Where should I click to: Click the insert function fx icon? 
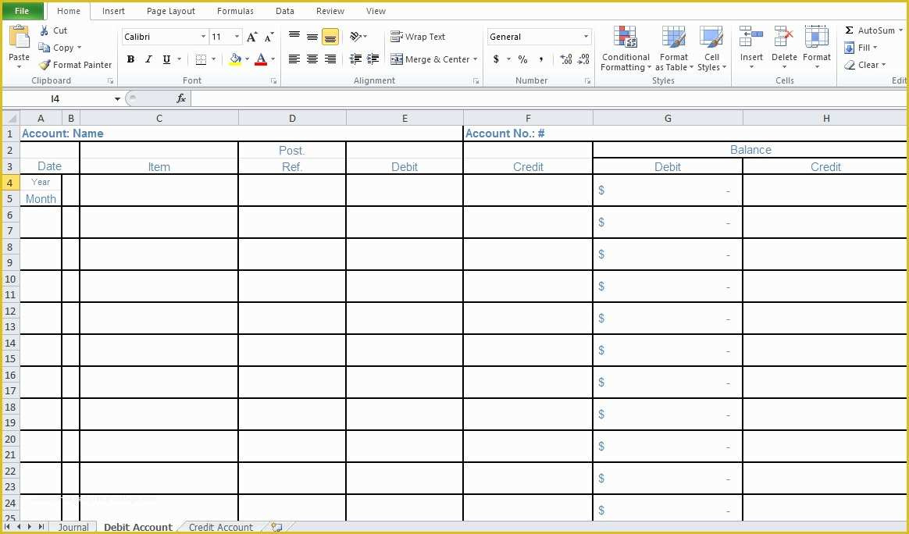pos(181,98)
